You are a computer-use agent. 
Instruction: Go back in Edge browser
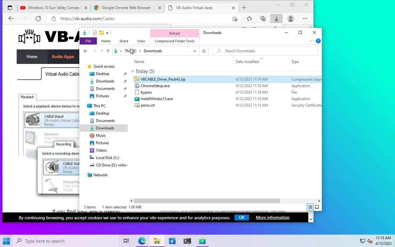11,19
